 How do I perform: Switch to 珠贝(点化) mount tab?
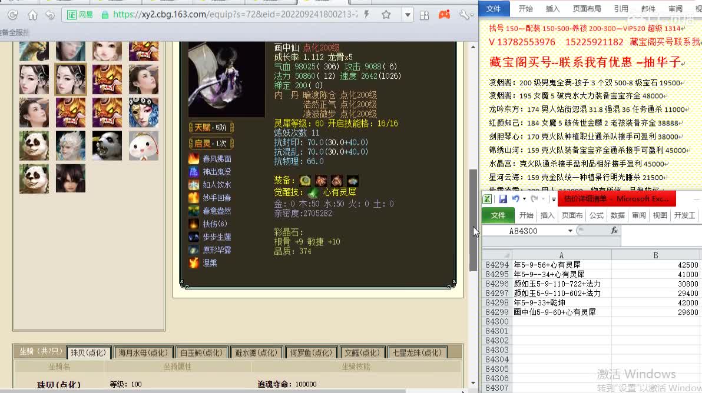click(x=89, y=353)
